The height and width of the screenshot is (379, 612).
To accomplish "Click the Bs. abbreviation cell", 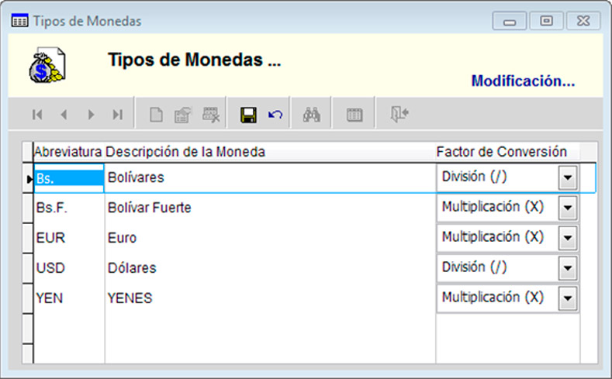I will pyautogui.click(x=68, y=178).
